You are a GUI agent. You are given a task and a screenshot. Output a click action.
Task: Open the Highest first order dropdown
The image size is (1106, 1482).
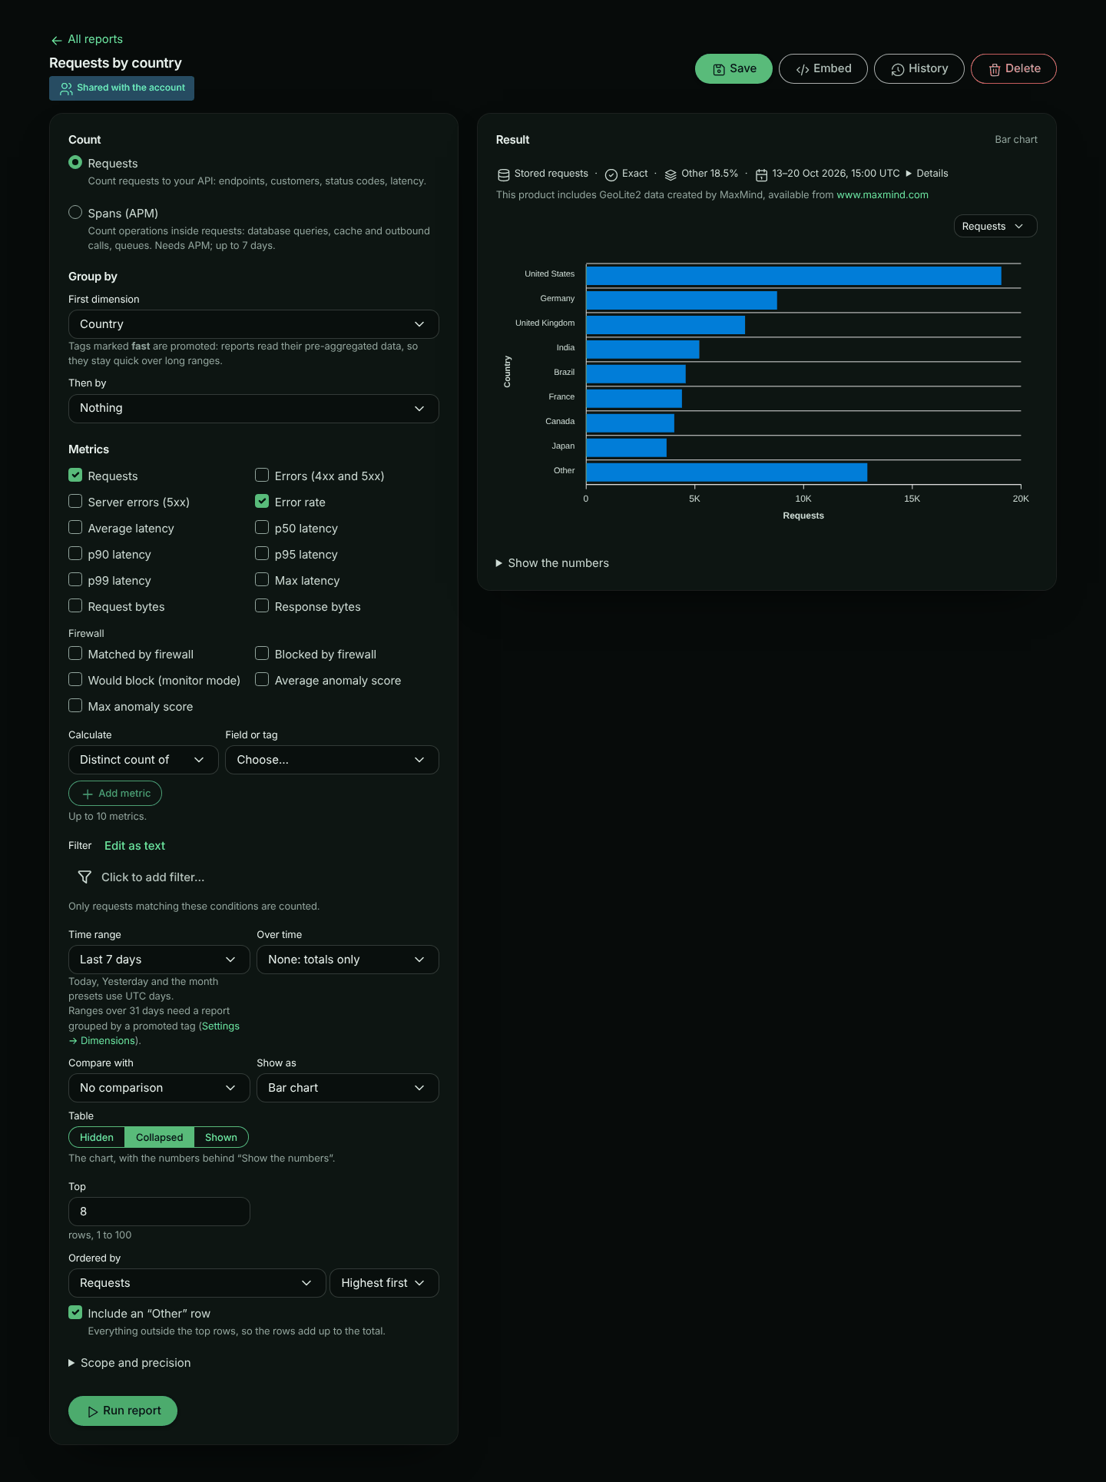click(384, 1283)
